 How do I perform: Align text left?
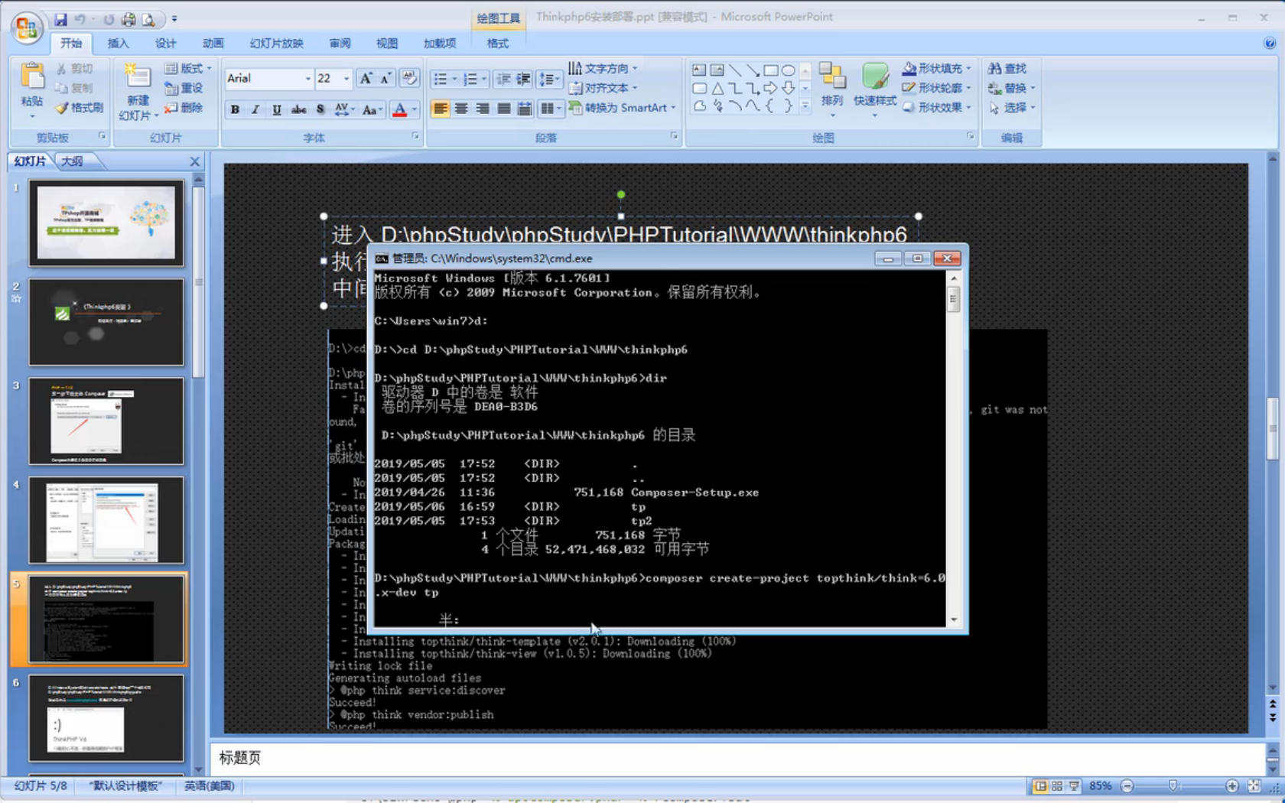pos(440,109)
